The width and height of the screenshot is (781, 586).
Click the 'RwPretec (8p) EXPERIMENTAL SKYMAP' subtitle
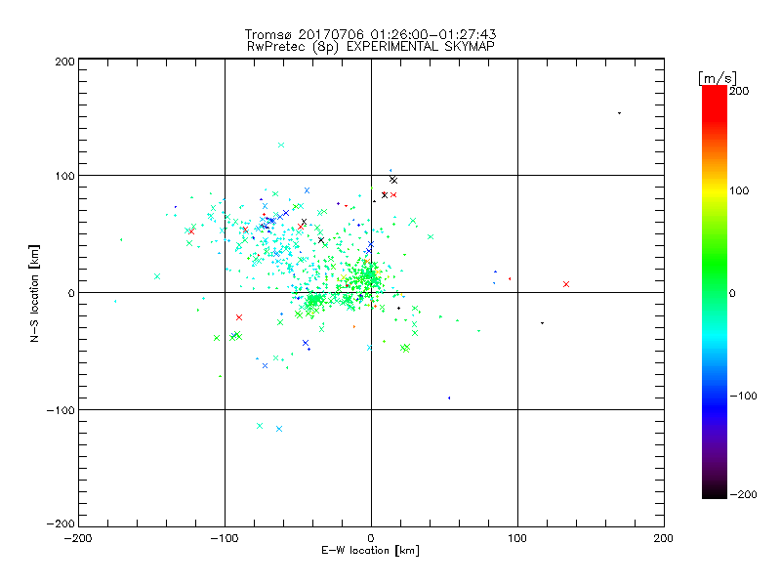tap(371, 47)
